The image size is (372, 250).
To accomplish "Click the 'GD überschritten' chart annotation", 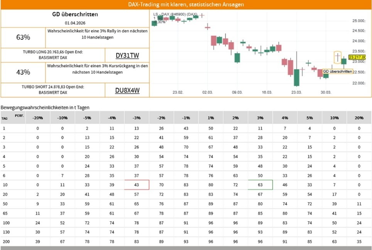I will pyautogui.click(x=337, y=71).
